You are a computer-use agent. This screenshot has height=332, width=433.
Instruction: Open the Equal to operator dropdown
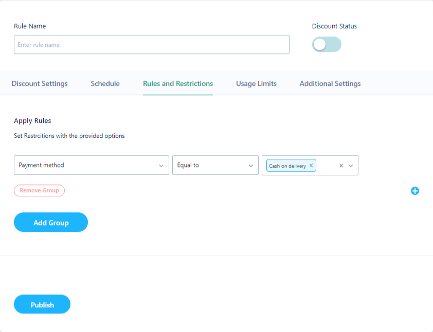[x=215, y=165]
